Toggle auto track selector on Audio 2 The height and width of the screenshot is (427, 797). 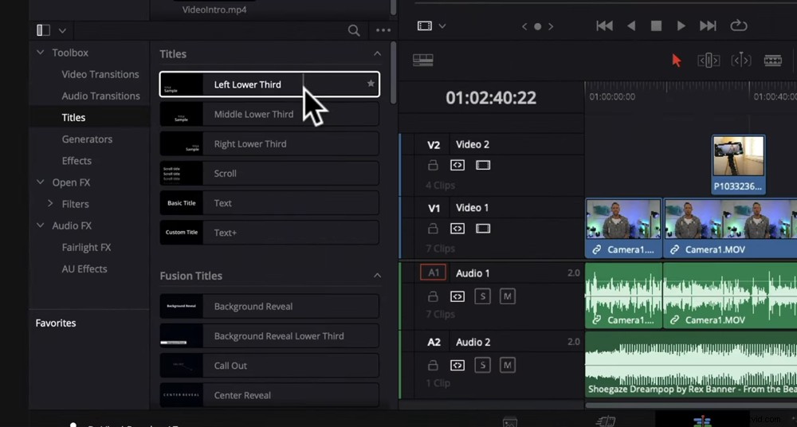pos(457,365)
